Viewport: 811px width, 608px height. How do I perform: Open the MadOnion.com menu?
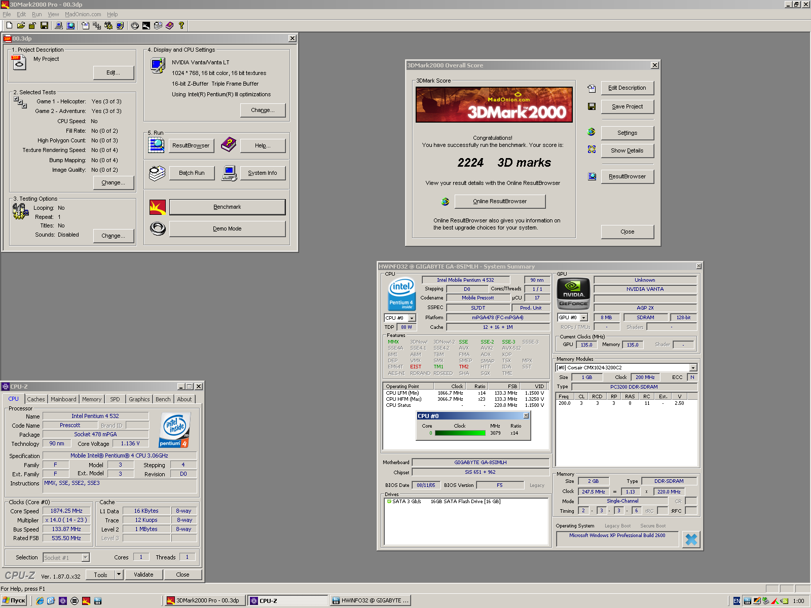coord(83,14)
